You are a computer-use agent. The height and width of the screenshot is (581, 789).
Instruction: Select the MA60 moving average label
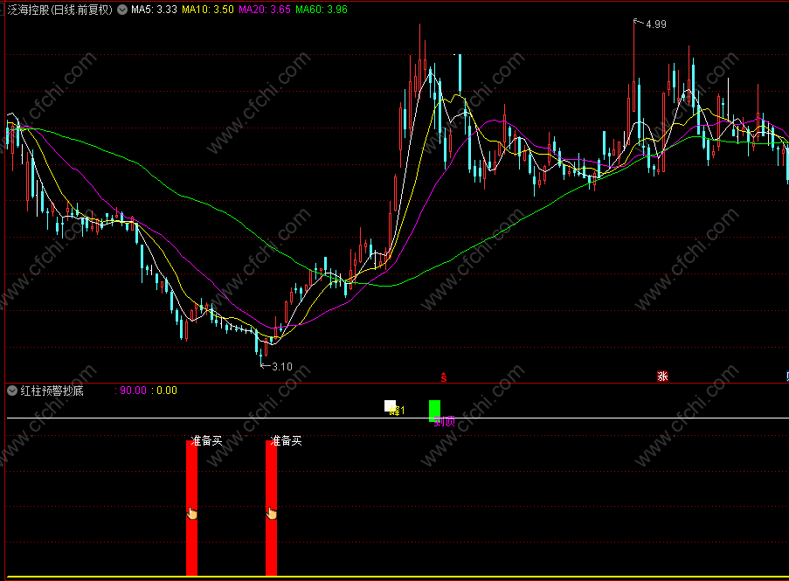(322, 10)
